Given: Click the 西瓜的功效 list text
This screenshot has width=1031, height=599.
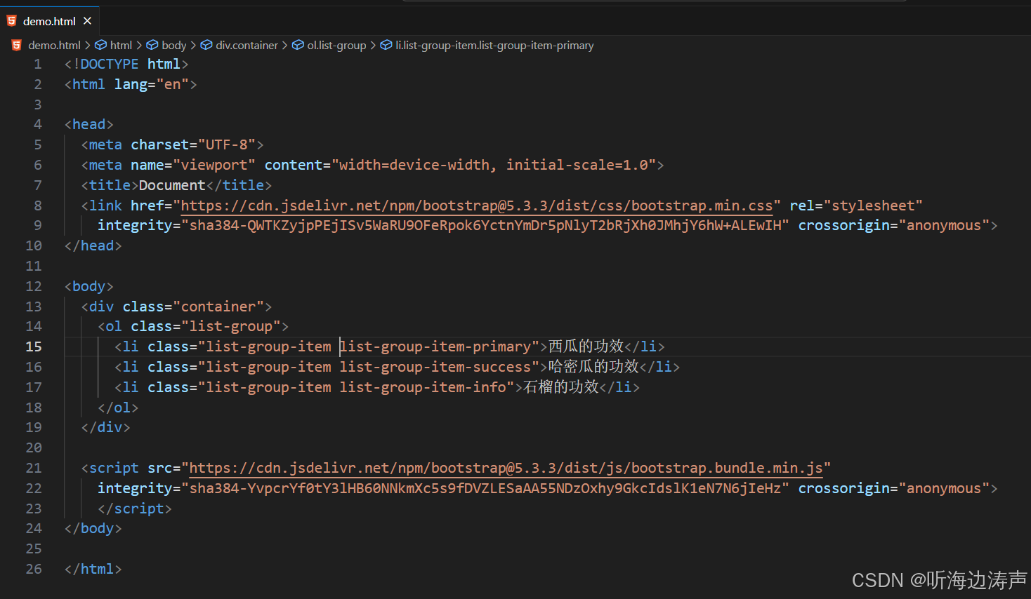Looking at the screenshot, I should pos(586,346).
